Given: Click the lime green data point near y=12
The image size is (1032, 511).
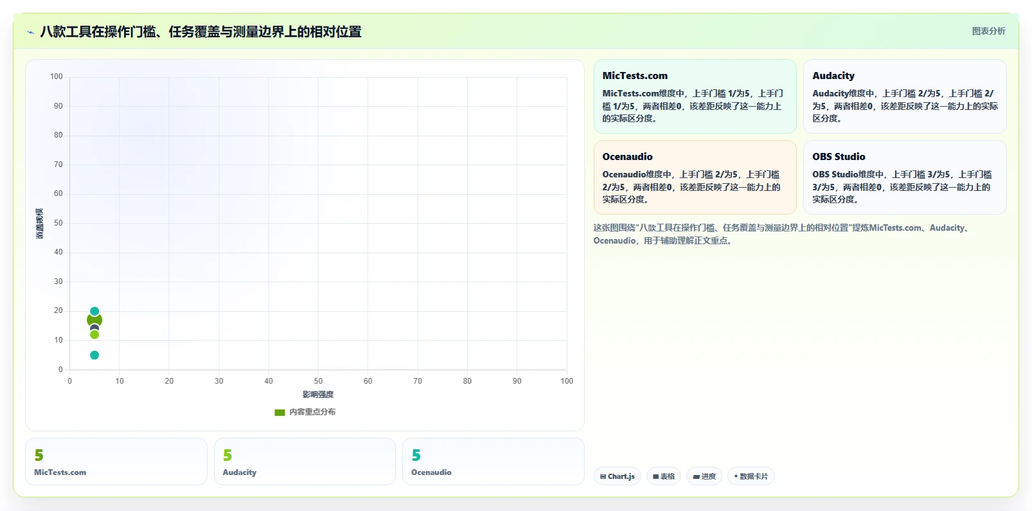Looking at the screenshot, I should point(94,334).
